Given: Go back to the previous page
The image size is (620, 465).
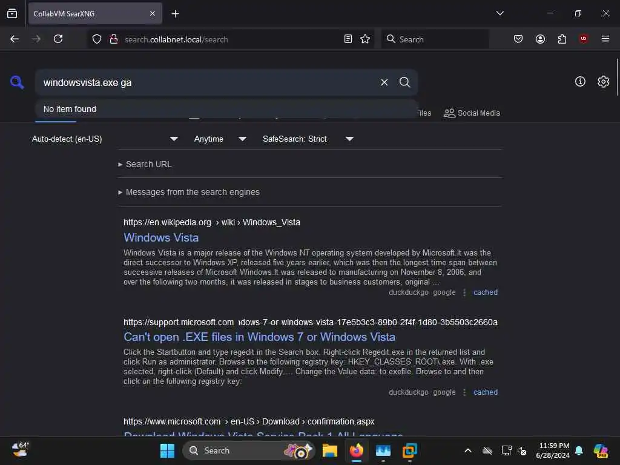Looking at the screenshot, I should coord(15,39).
